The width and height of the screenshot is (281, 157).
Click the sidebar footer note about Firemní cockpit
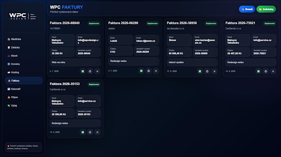click(24, 147)
